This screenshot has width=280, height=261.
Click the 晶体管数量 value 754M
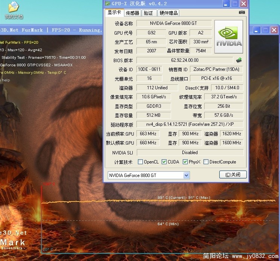click(x=201, y=51)
